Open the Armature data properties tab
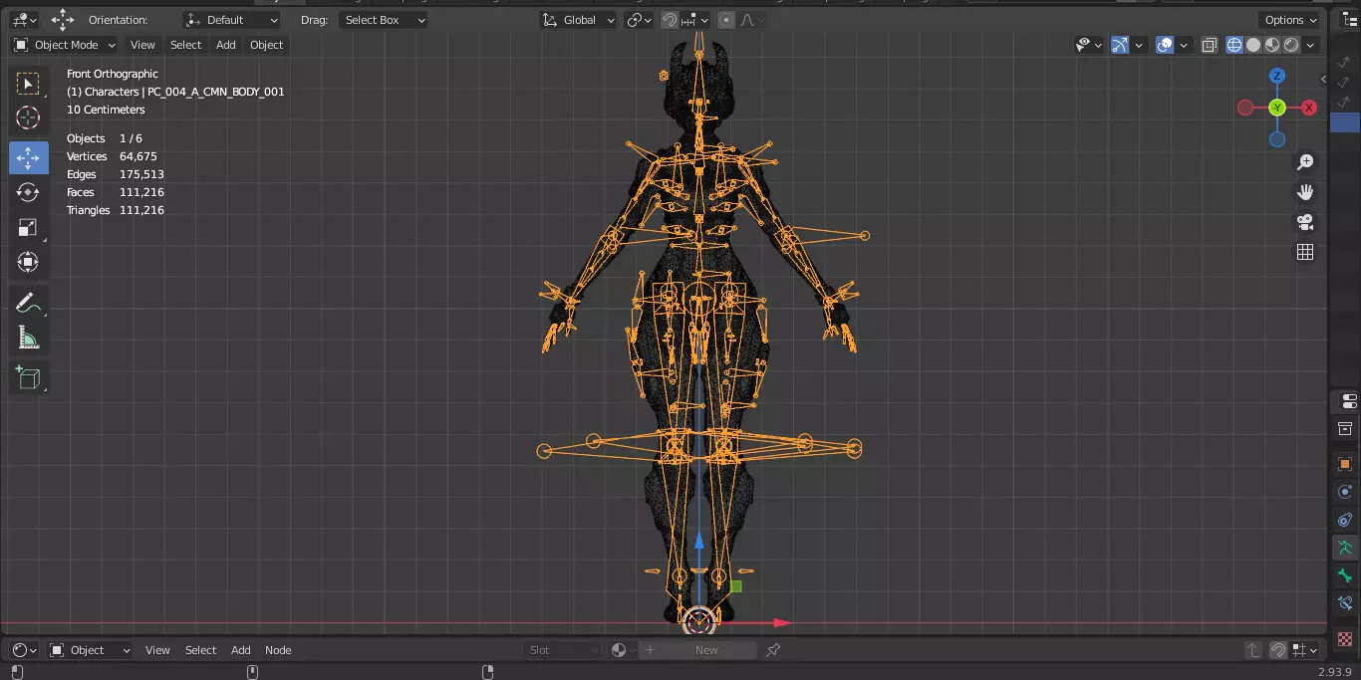Viewport: 1361px width, 680px height. [1346, 548]
